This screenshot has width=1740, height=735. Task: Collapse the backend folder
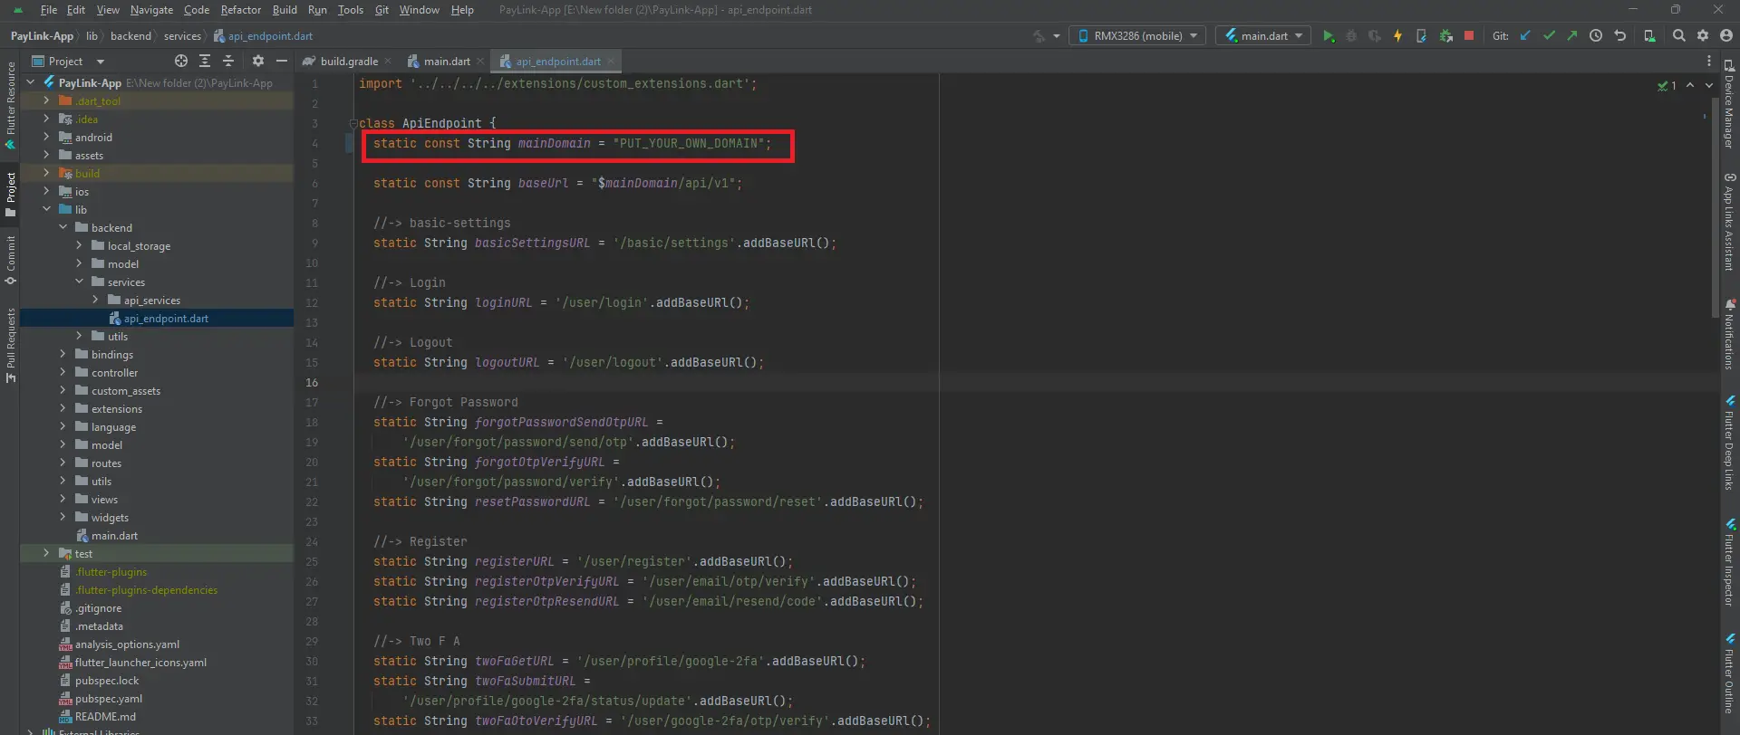coord(63,227)
